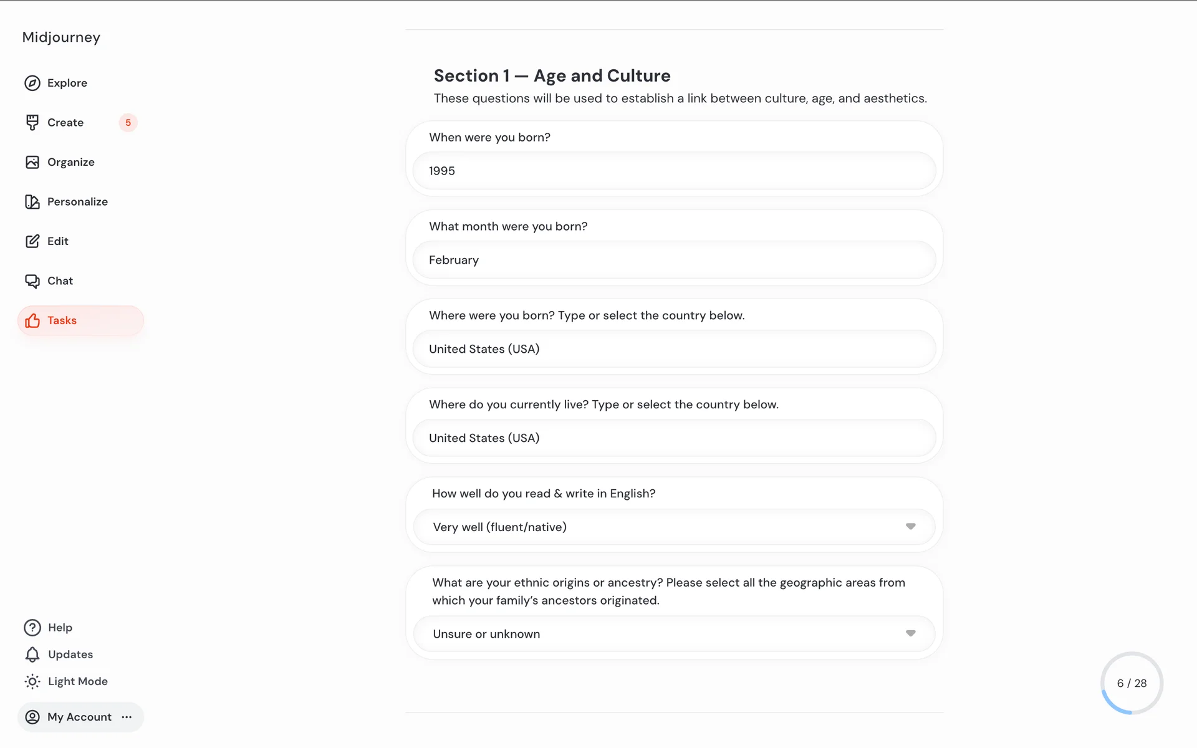Viewport: 1197px width, 748px height.
Task: Click the current country input field
Action: tap(673, 438)
